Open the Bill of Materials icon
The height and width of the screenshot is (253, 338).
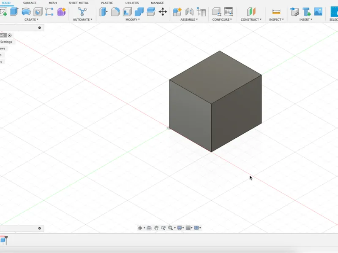coord(202,12)
